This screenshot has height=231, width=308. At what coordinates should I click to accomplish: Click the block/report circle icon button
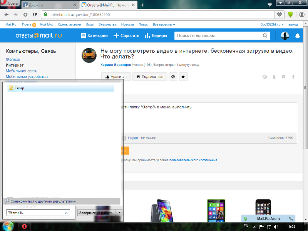(x=173, y=77)
